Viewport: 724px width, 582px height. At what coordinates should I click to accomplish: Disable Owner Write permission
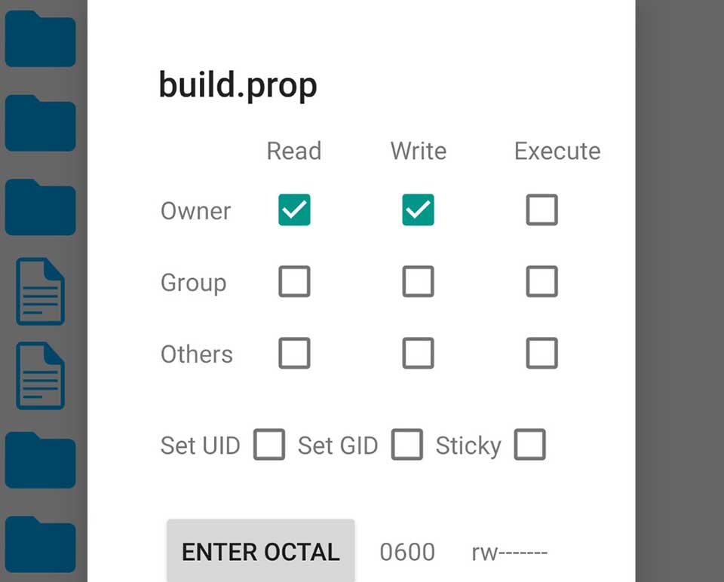click(x=418, y=210)
